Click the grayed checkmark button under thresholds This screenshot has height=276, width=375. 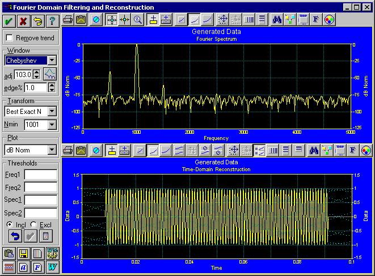pos(31,236)
